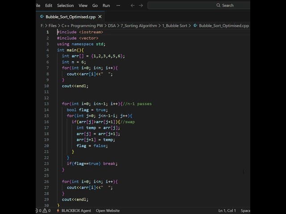Click the '#include <vector>' line
Screen dimensions: 286x214
point(77,38)
